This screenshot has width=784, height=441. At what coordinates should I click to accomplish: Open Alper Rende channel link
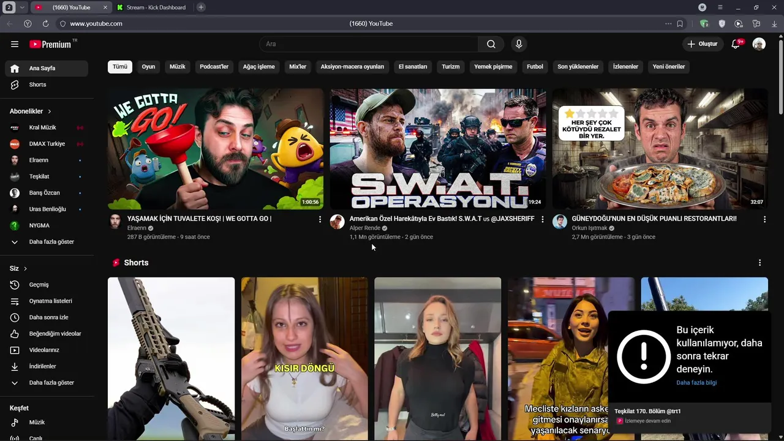point(365,228)
